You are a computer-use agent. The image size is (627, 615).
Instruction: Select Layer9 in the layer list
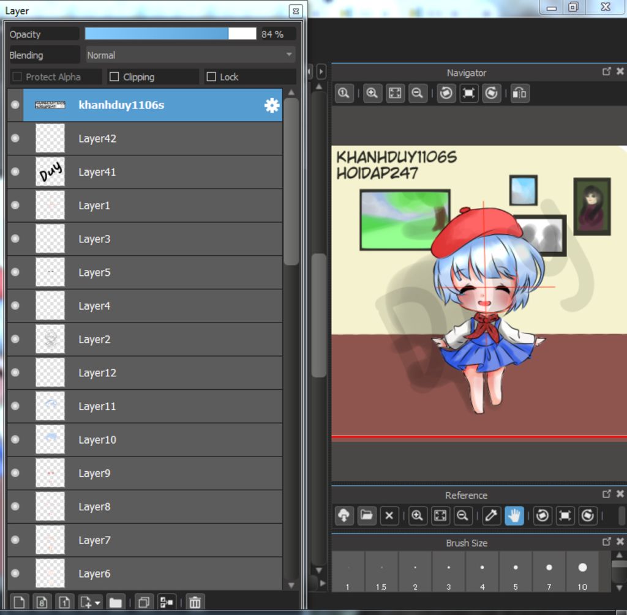[145, 473]
